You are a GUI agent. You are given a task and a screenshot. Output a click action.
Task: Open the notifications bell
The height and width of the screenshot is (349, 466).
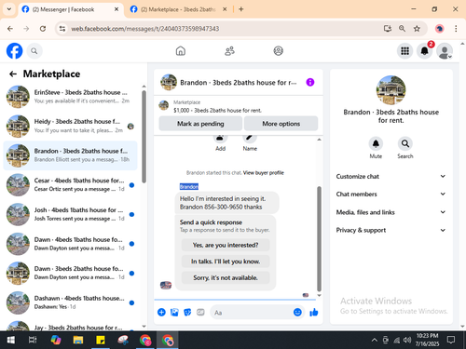pos(425,51)
